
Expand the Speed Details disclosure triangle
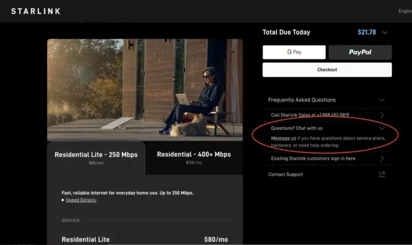[x=63, y=200]
